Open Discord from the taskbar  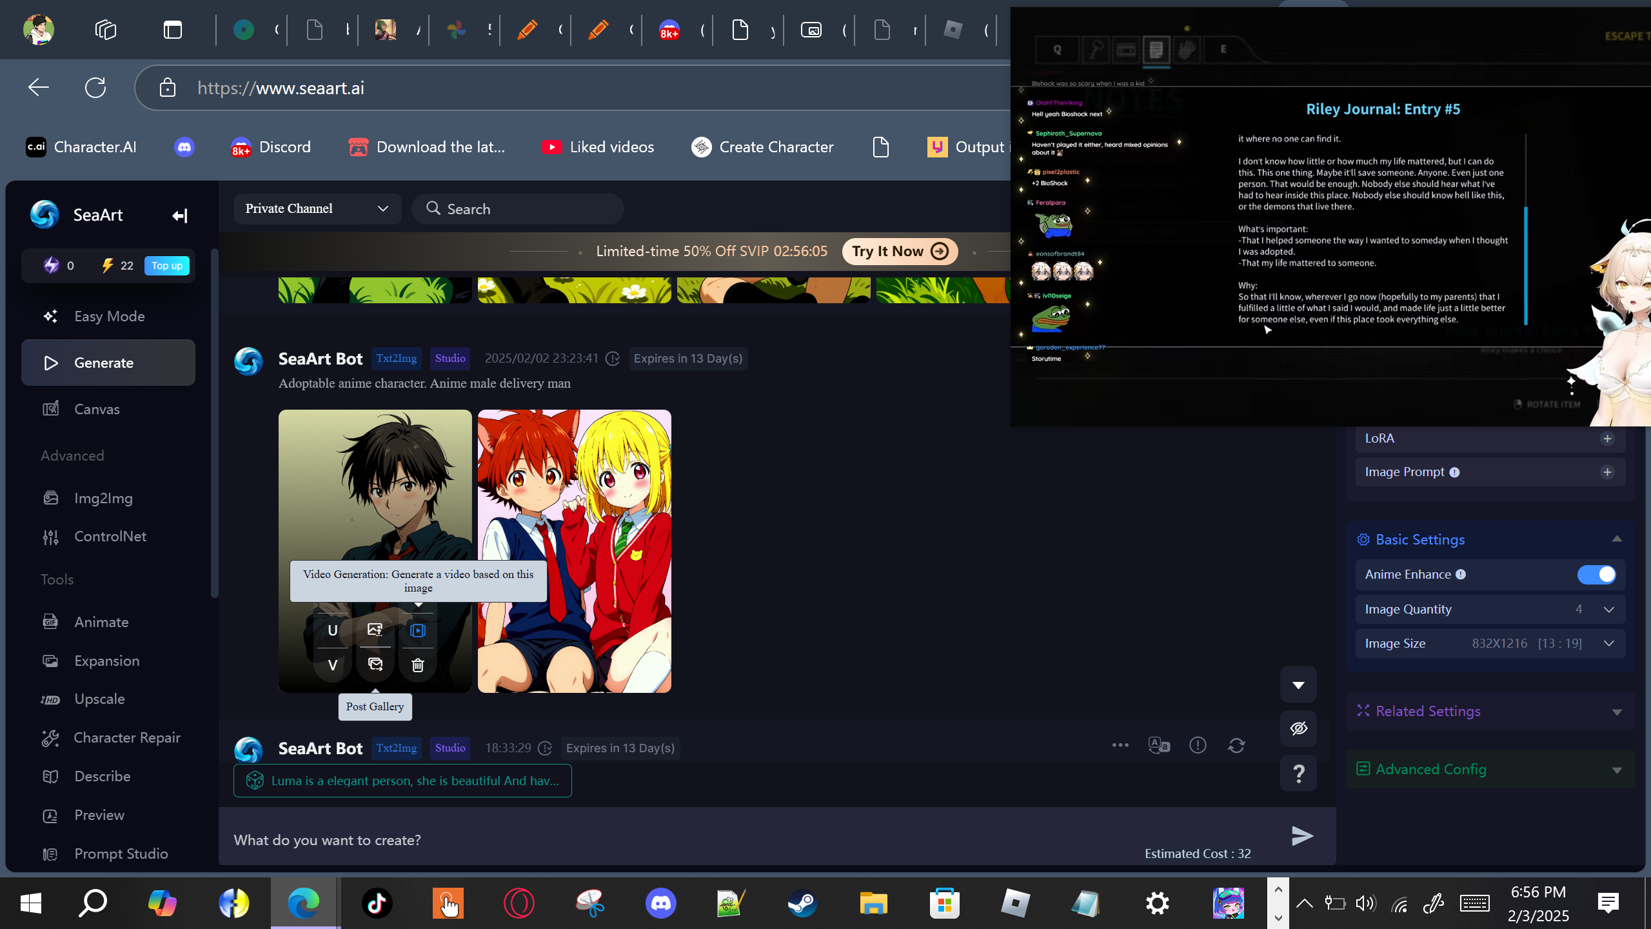(x=660, y=903)
